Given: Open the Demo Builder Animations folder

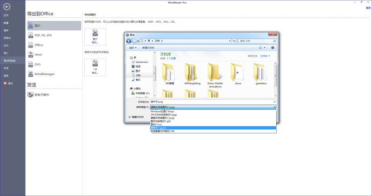Looking at the screenshot, I should coord(215,75).
